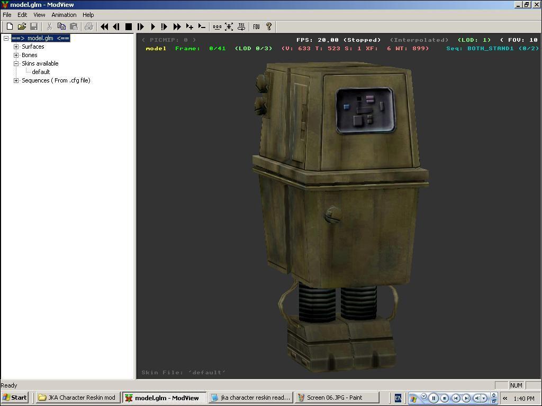The width and height of the screenshot is (542, 406).
Task: Toggle the bone view skeleton icon
Action: (x=229, y=26)
